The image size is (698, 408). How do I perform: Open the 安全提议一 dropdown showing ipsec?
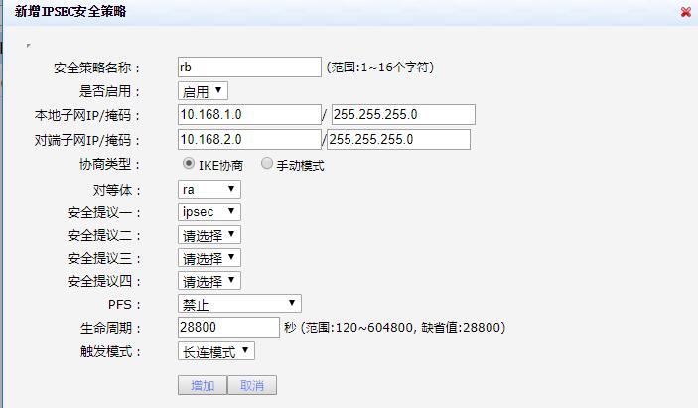click(209, 211)
